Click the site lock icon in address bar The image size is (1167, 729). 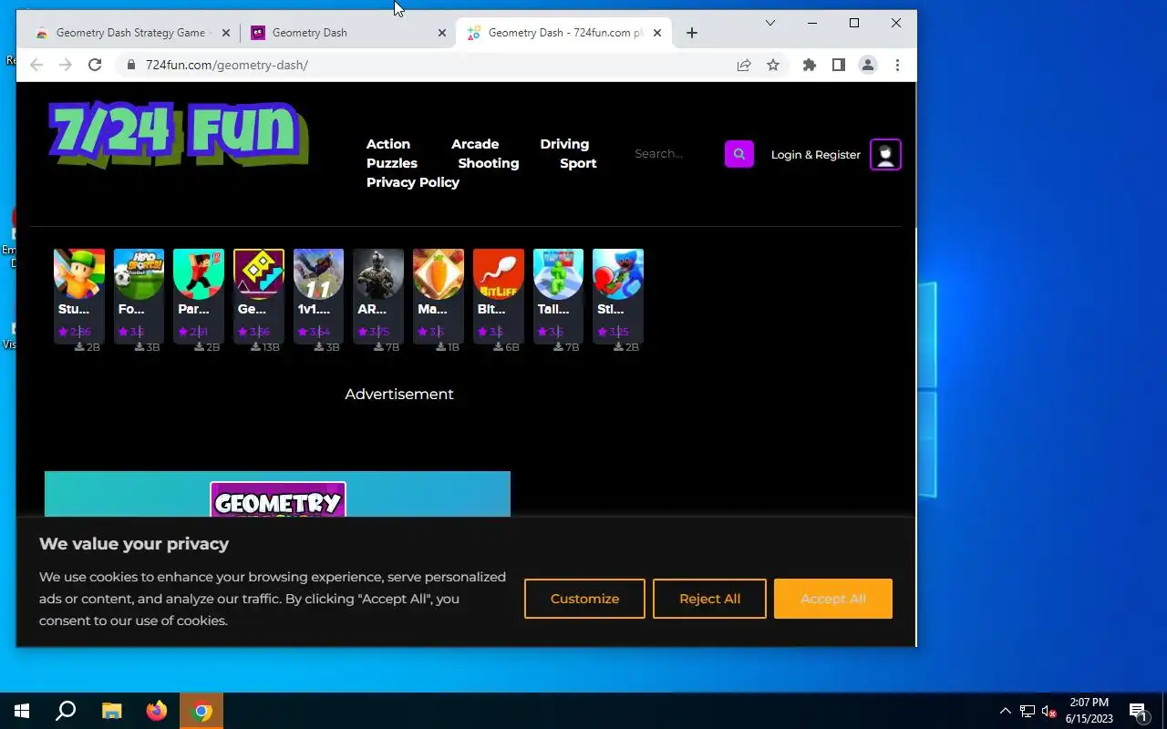coord(131,65)
